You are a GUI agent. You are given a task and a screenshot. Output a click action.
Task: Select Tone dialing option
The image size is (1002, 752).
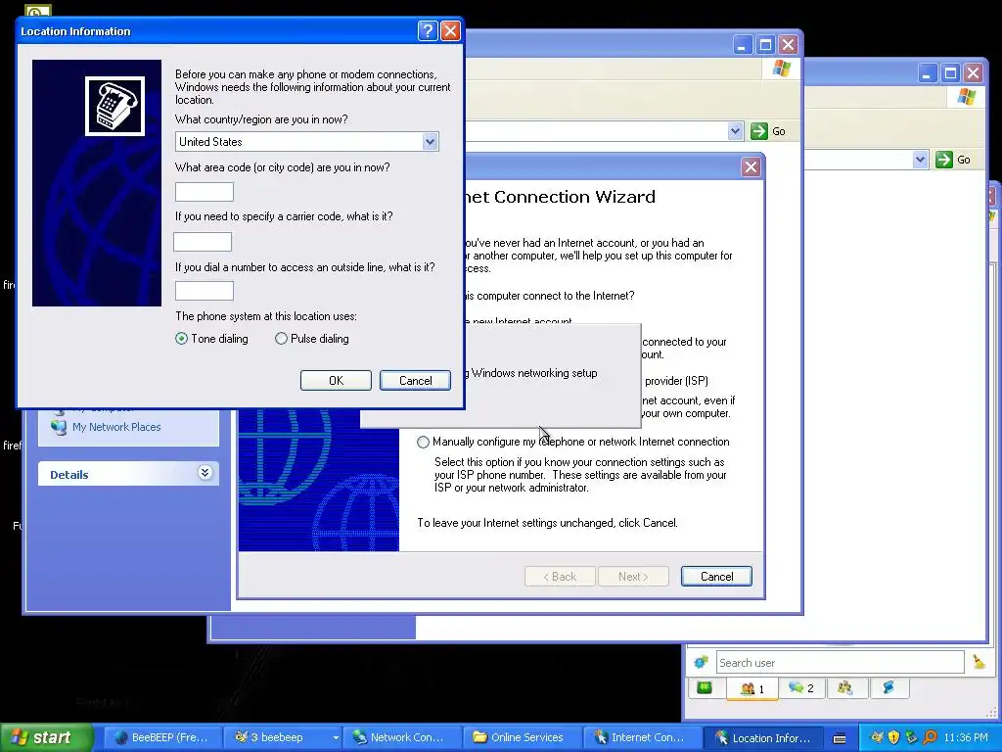181,338
